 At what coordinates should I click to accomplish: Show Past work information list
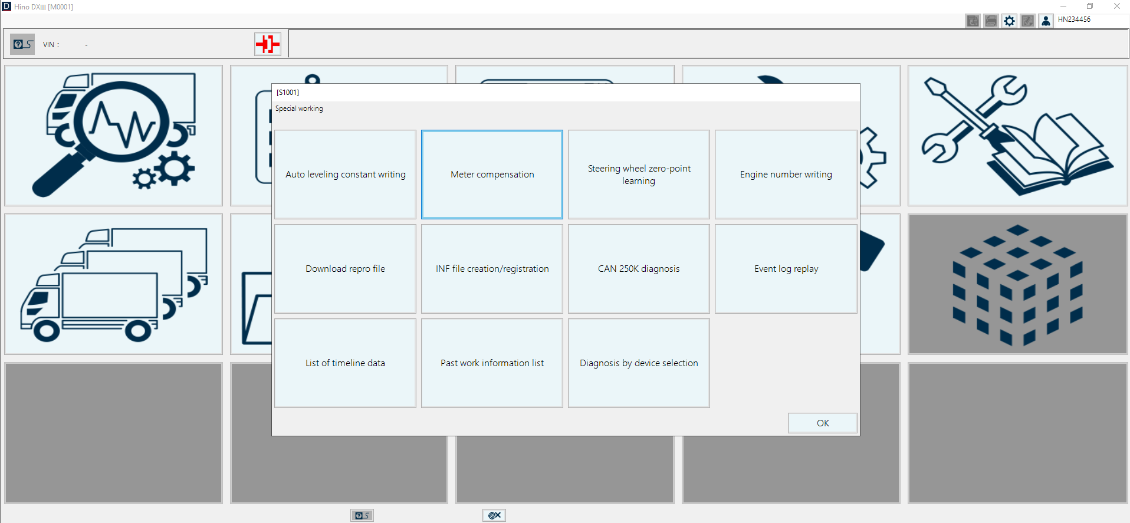tap(492, 363)
